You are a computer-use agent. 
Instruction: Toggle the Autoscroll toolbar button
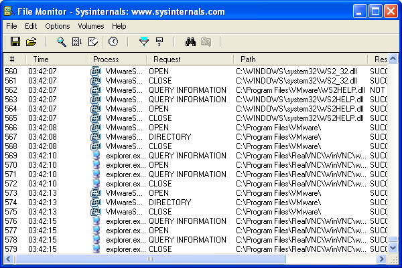pyautogui.click(x=77, y=42)
